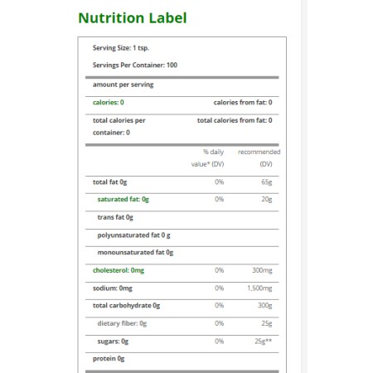Image resolution: width=373 pixels, height=373 pixels.
Task: Open the green cholesterol: 0mg link
Action: pos(119,270)
